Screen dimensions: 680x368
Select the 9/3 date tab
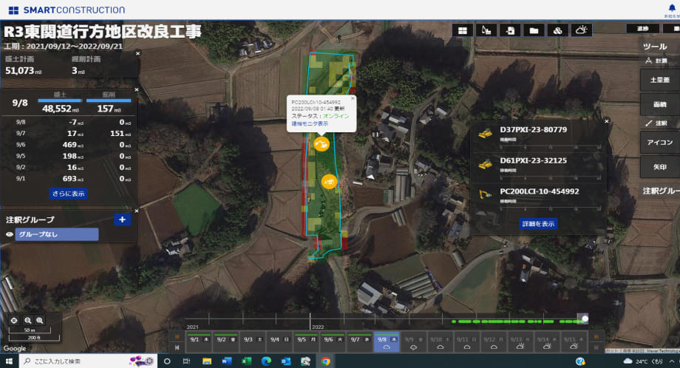pos(253,342)
